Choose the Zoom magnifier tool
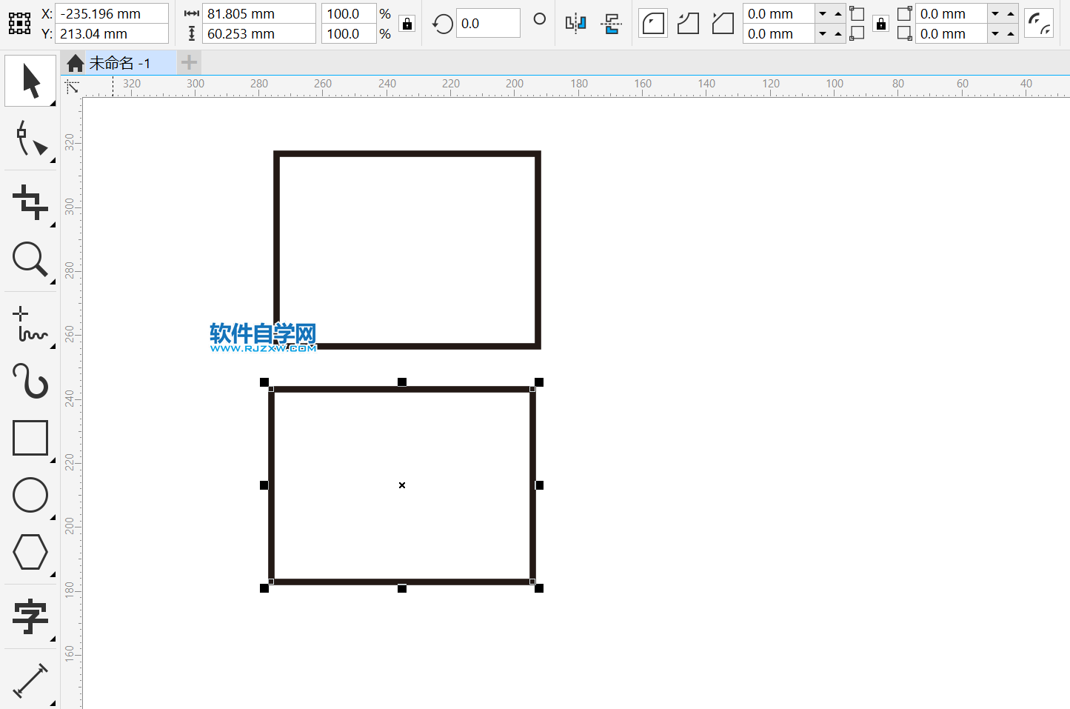1070x709 pixels. click(30, 259)
